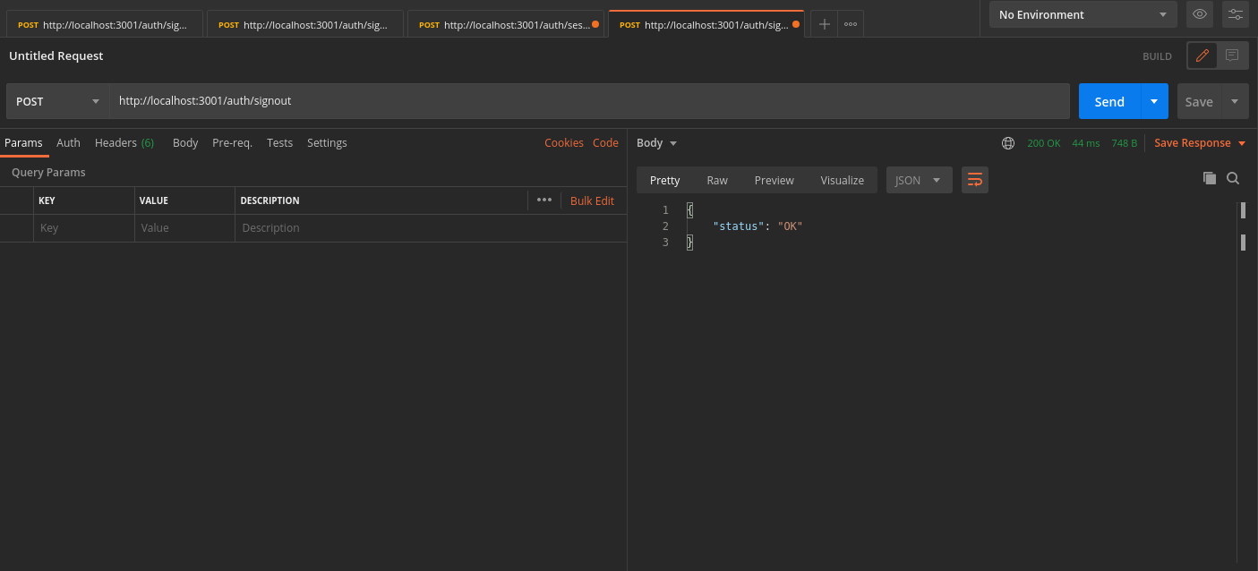Click the globe icon above the response pane
The width and height of the screenshot is (1258, 571).
[x=1008, y=142]
